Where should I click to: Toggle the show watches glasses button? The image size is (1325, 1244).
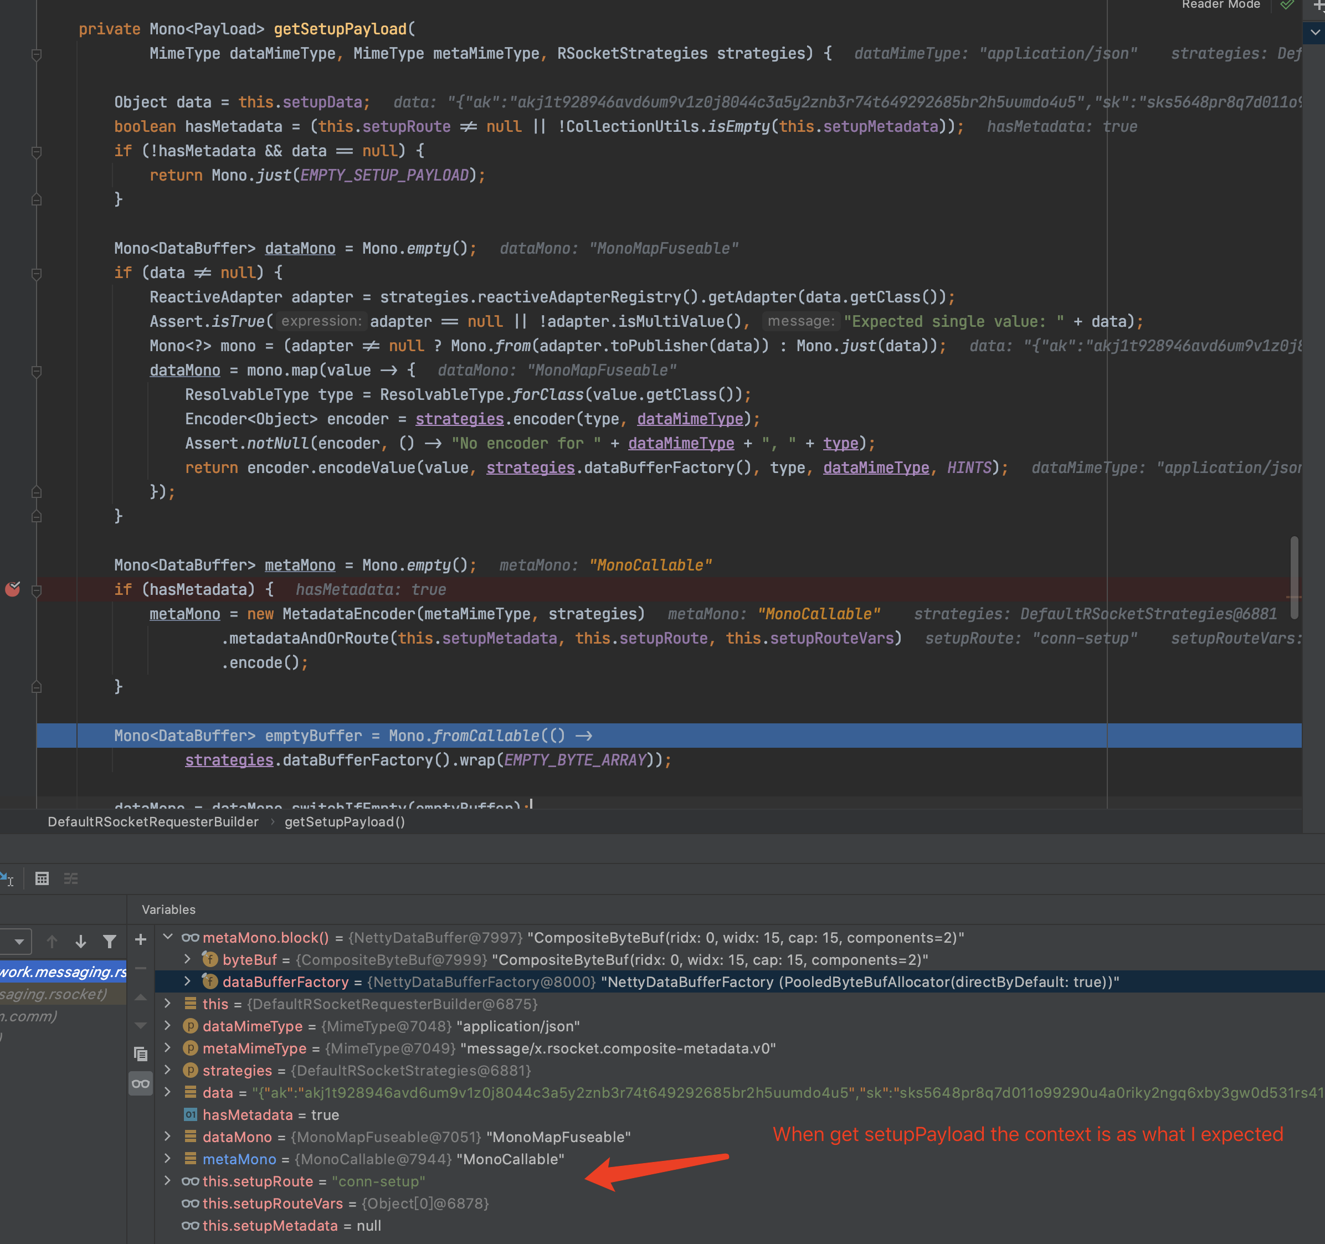[141, 1083]
